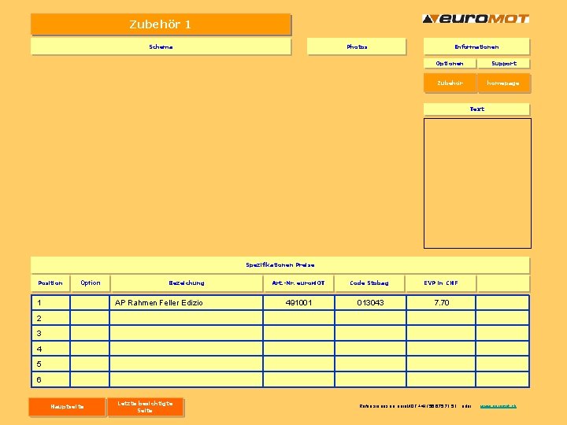567x425 pixels.
Task: Click the AP Rahmen Feller Edizio cell
Action: click(x=186, y=303)
